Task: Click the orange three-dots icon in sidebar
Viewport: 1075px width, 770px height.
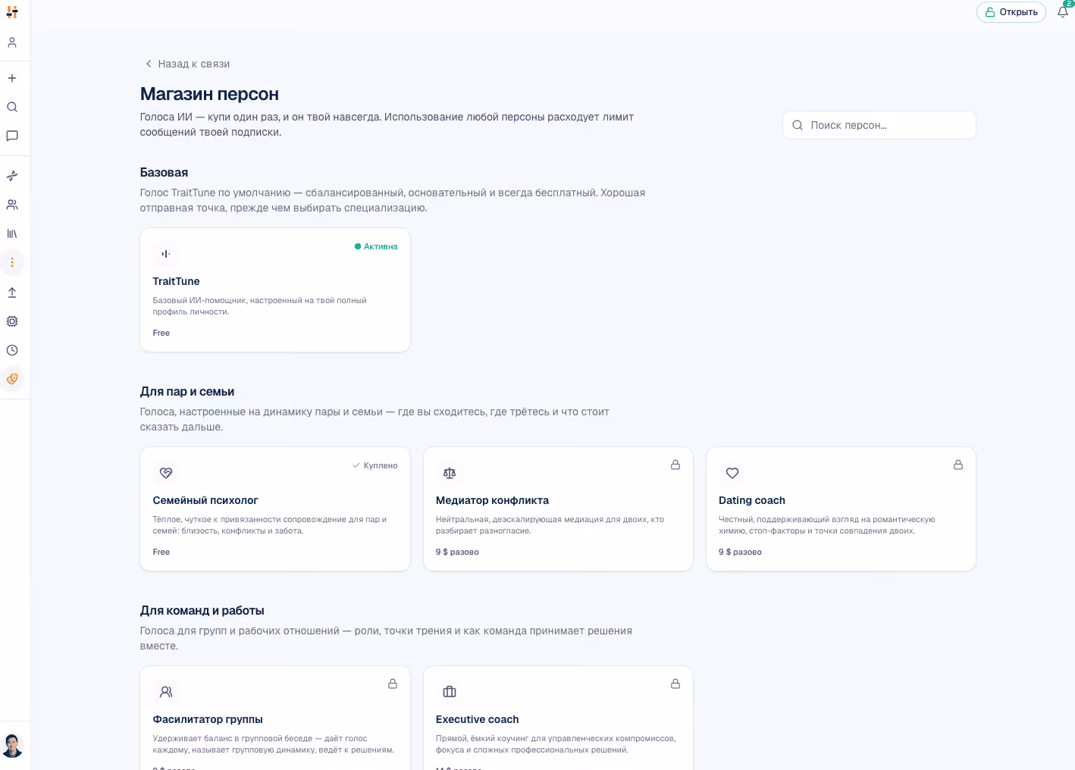Action: coord(12,262)
